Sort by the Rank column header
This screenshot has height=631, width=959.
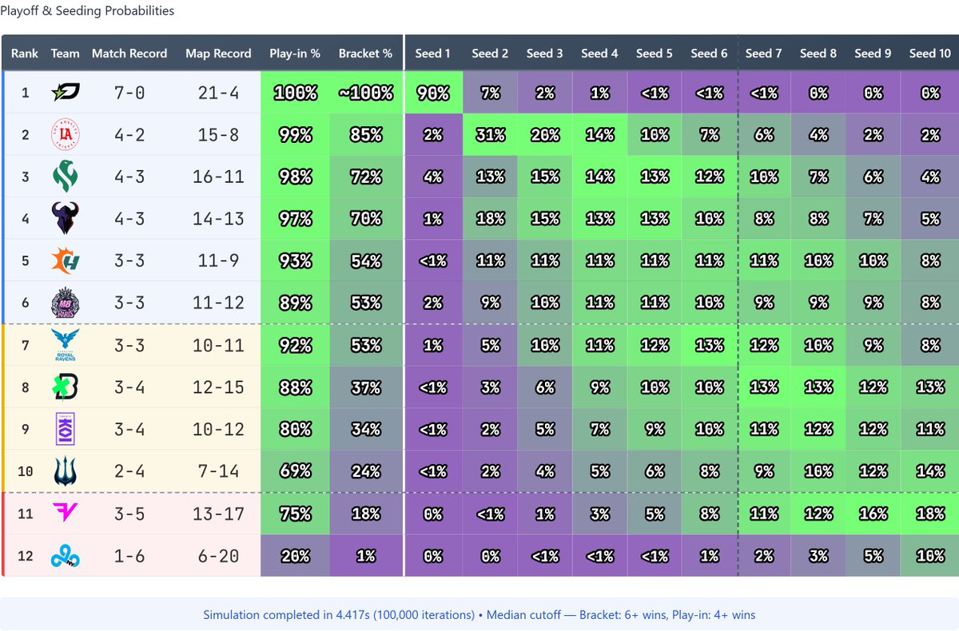[25, 54]
